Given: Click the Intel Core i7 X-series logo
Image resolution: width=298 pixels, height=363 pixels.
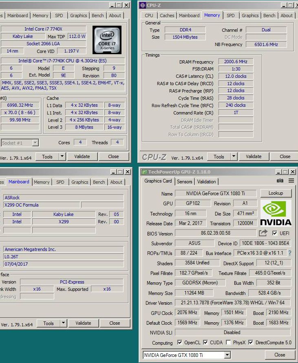Looking at the screenshot, I should (107, 40).
